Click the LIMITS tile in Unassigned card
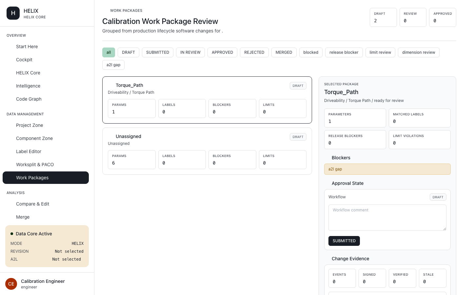The width and height of the screenshot is (472, 295). coord(283,160)
